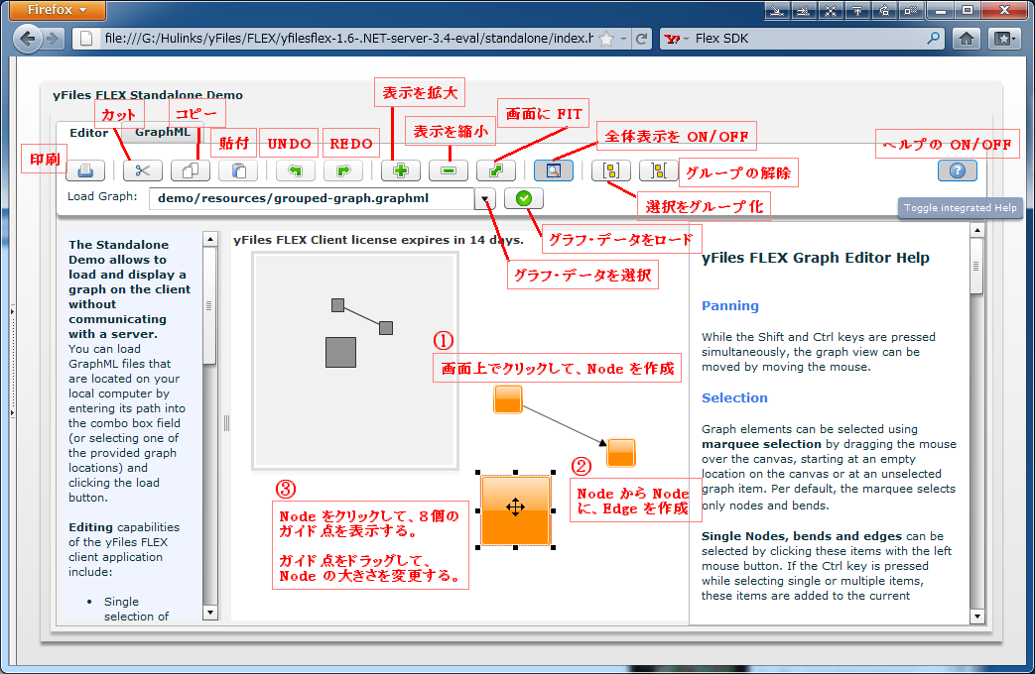Click the license expires in 14 days notice
1035x674 pixels.
click(378, 240)
